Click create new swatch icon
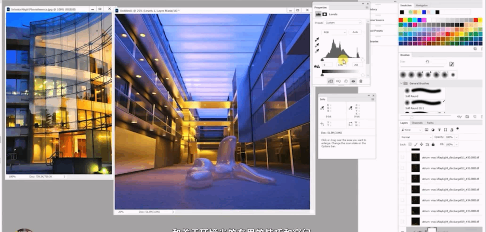The height and width of the screenshot is (232, 486). [x=475, y=49]
